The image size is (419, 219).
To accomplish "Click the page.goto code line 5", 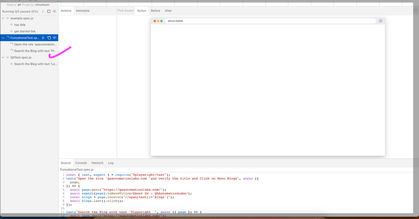I will [x=118, y=190].
